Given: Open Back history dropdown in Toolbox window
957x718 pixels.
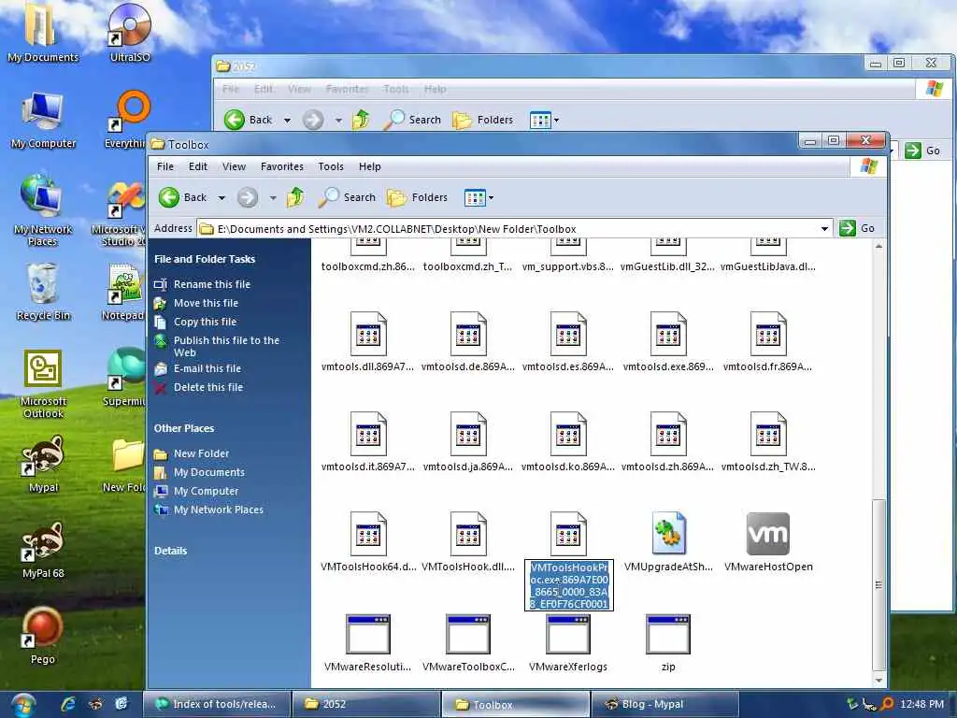Looking at the screenshot, I should tap(221, 198).
